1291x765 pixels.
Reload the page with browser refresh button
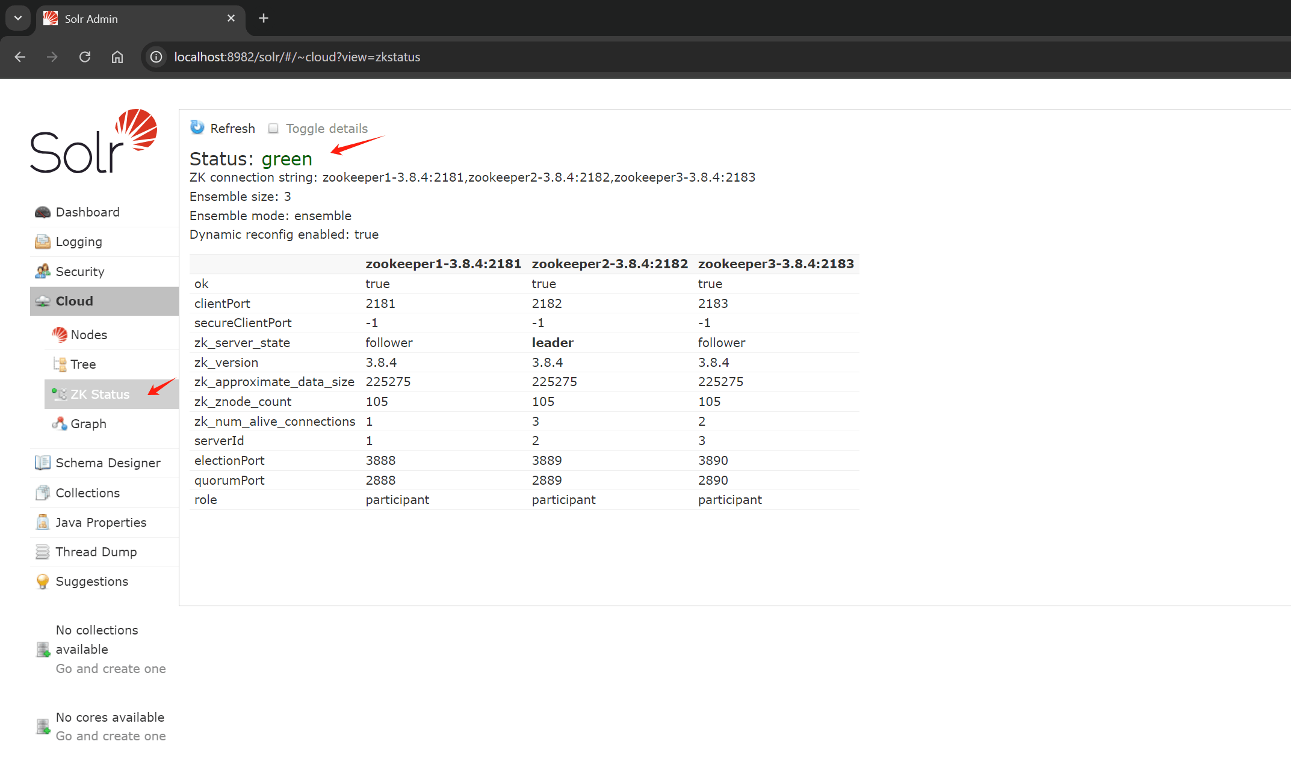click(85, 57)
